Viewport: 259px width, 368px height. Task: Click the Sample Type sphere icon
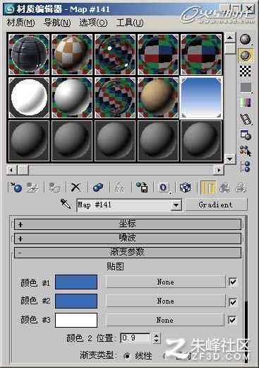coord(246,40)
